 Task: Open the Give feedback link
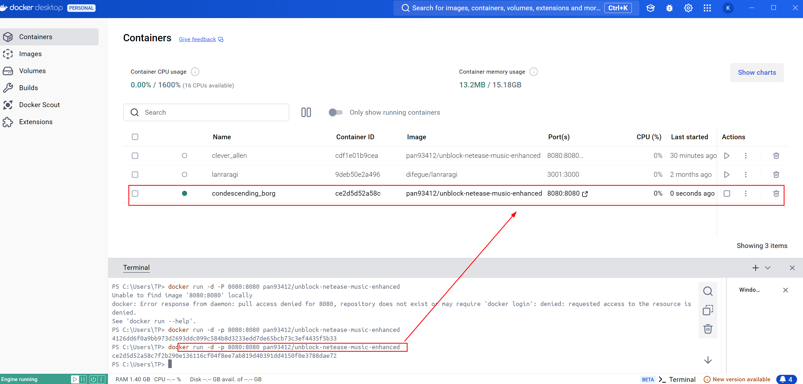coord(197,40)
